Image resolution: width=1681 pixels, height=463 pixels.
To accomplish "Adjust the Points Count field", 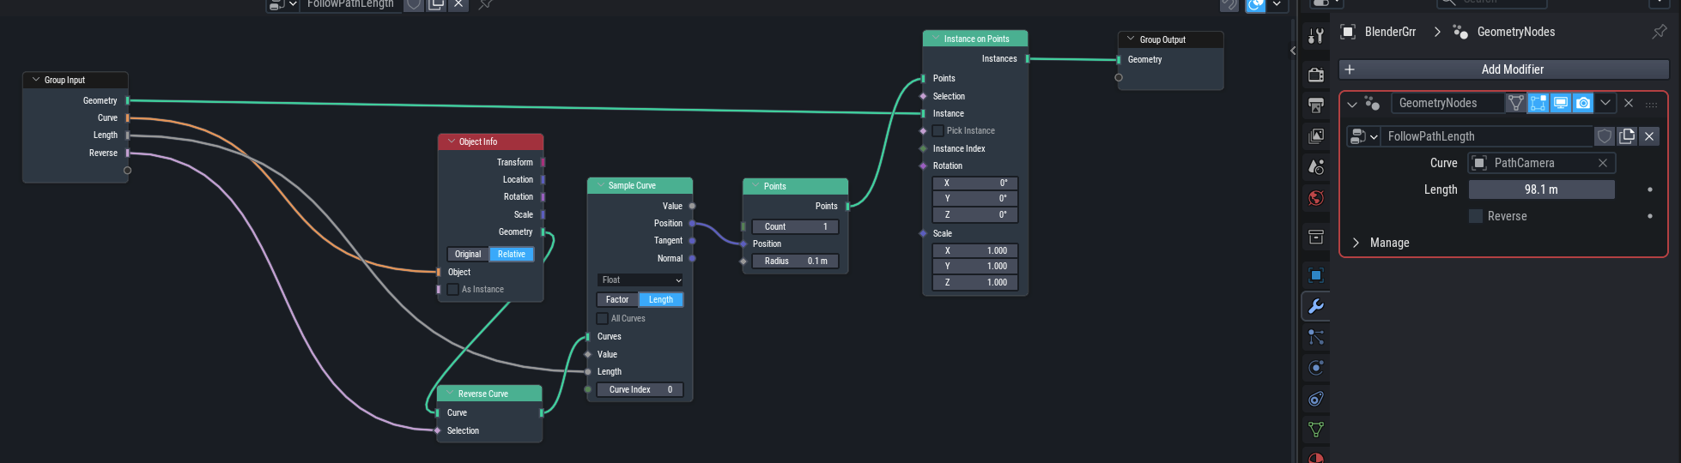I will tap(795, 227).
